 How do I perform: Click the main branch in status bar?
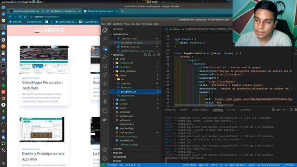click(112, 165)
